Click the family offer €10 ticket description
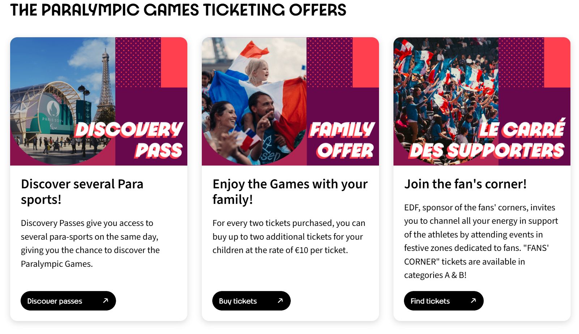 (x=289, y=236)
